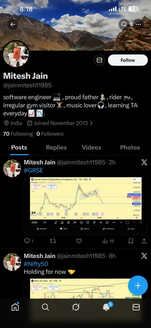Open the three-dot more options menu

click(x=138, y=25)
